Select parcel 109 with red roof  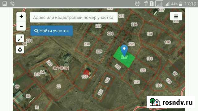click(84, 76)
